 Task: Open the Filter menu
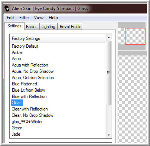click(x=24, y=18)
